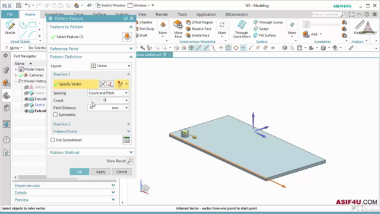Click the Reverse Direction icon
Image resolution: width=380 pixels, height=214 pixels.
[103, 84]
